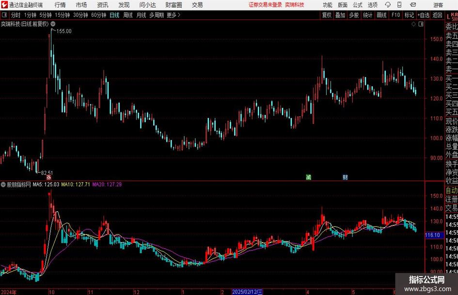The width and height of the screenshot is (458, 295).
Task: Switch to the 30分钟 period tab
Action: [80, 15]
